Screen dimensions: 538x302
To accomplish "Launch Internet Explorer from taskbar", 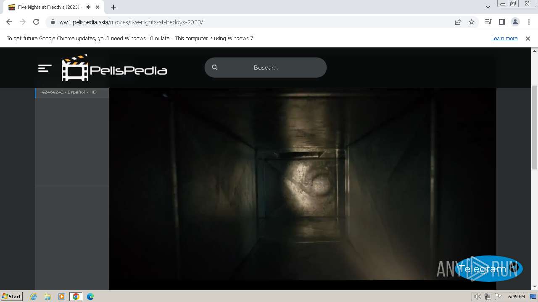I will point(34,297).
